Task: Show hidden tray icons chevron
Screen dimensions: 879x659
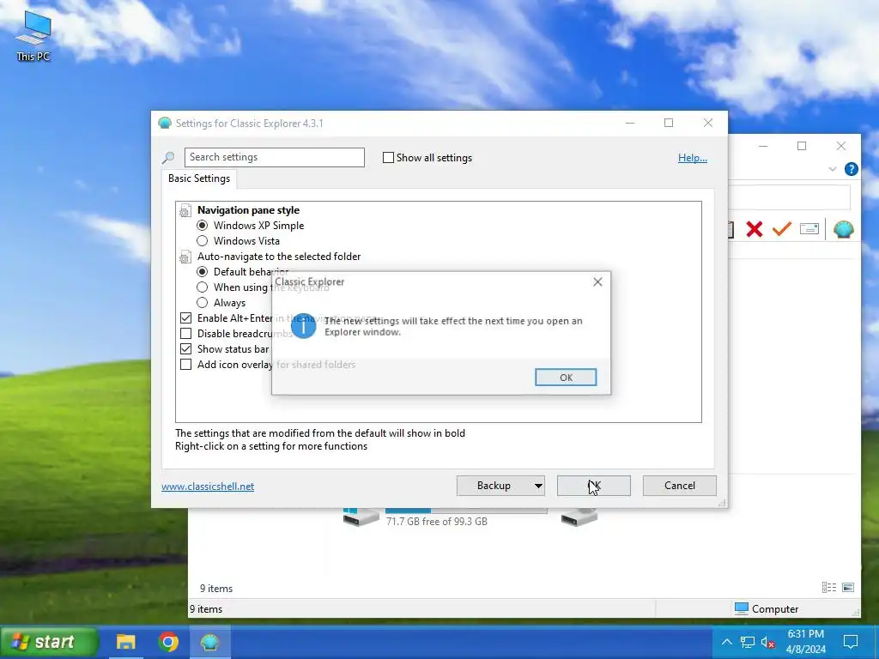Action: point(726,642)
